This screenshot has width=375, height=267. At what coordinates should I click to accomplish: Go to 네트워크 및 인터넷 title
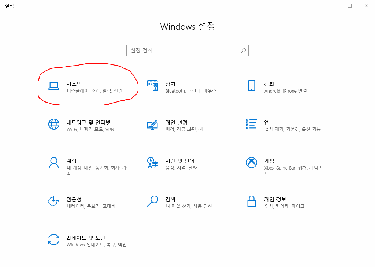(x=89, y=122)
